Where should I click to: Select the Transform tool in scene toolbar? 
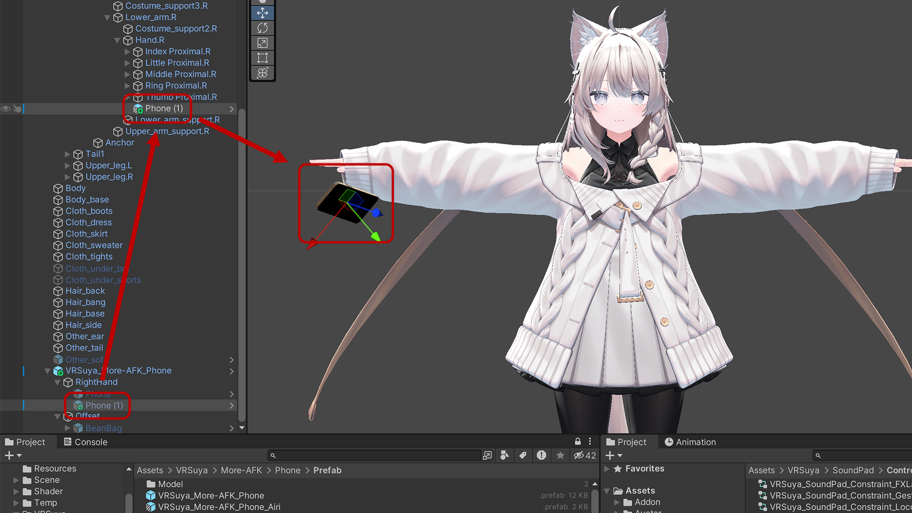263,73
